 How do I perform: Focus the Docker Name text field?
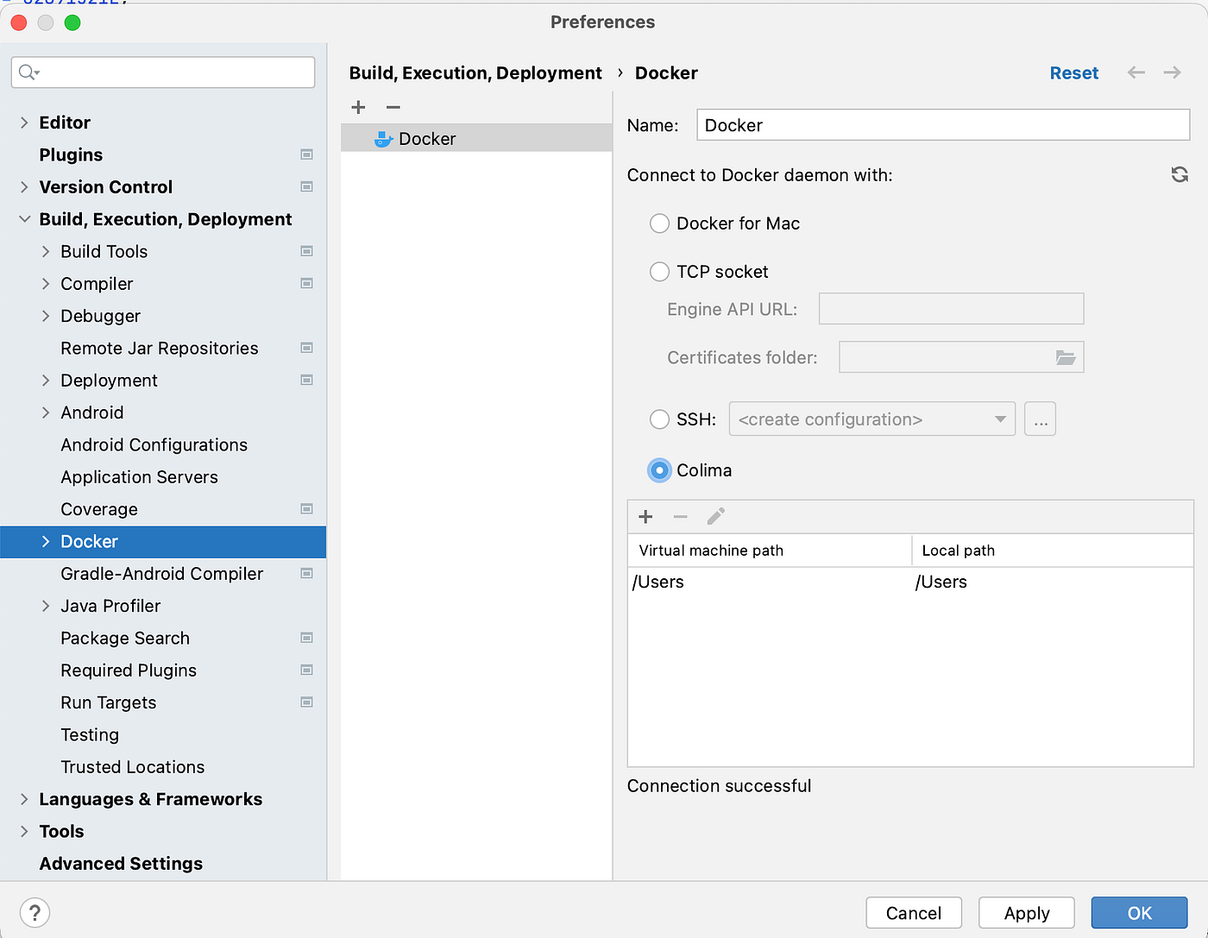(x=943, y=125)
